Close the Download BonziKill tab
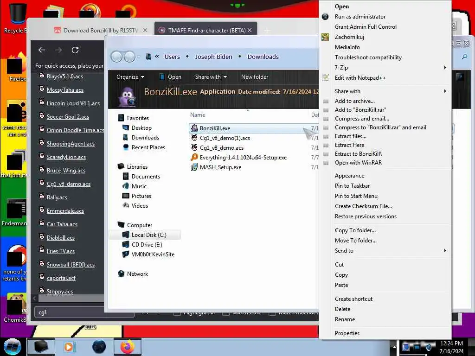Image resolution: width=475 pixels, height=356 pixels. (x=145, y=30)
